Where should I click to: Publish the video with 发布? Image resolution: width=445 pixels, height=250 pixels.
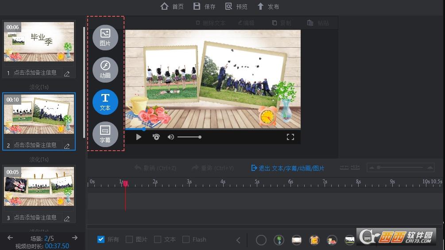click(268, 6)
